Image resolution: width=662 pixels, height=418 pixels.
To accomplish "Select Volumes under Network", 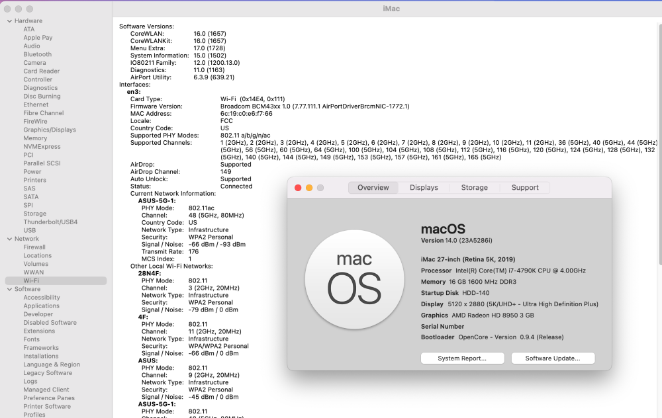I will pyautogui.click(x=36, y=264).
